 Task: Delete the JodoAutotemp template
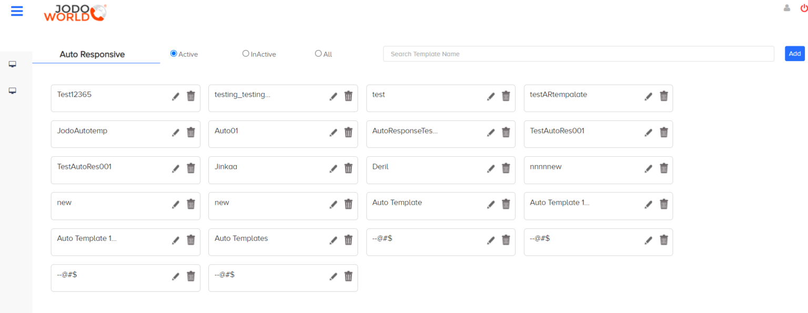click(x=190, y=132)
